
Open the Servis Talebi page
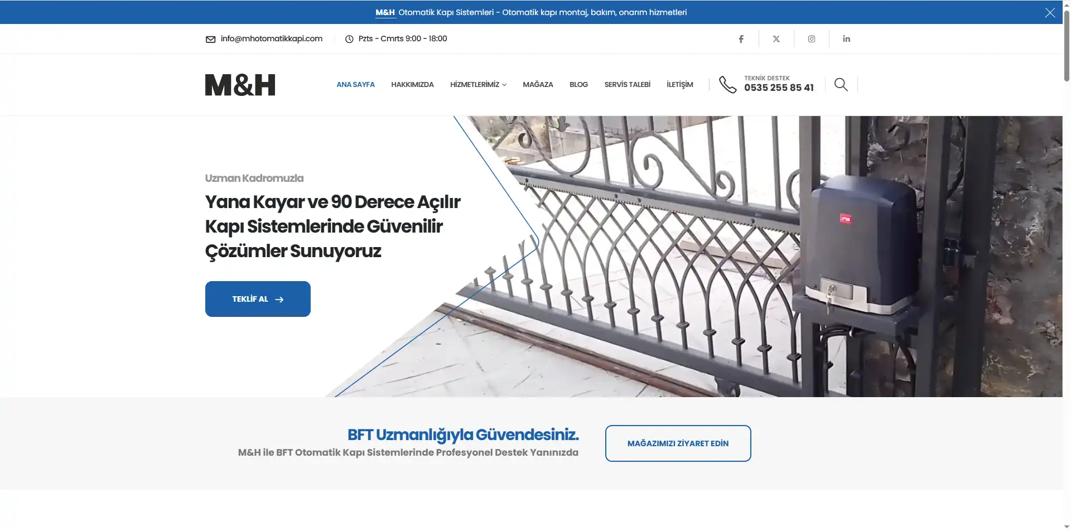[x=627, y=85]
